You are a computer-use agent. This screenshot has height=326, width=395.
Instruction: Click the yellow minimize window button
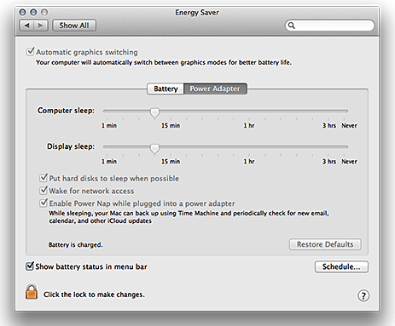[33, 12]
